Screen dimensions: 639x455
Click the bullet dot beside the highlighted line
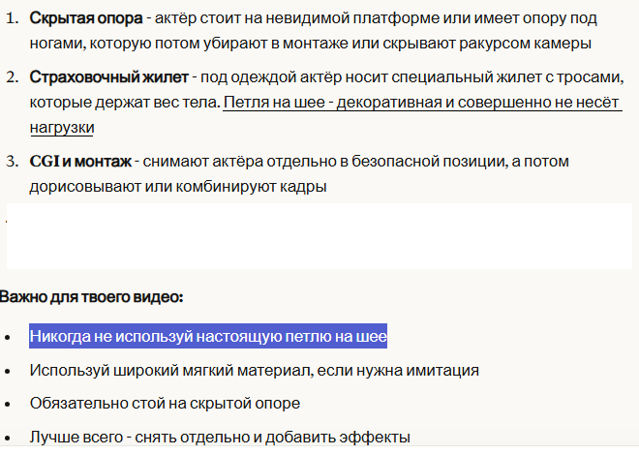(8, 338)
